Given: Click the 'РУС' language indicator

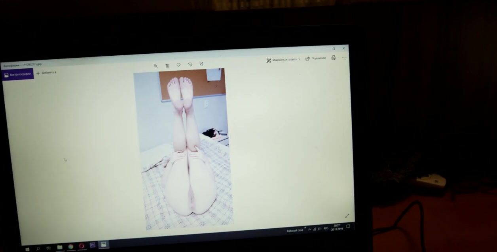Looking at the screenshot, I should point(326,228).
